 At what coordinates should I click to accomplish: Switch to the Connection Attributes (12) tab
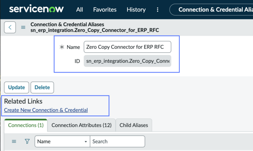pyautogui.click(x=81, y=125)
